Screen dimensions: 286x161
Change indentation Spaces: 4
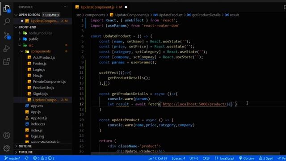coord(178,158)
